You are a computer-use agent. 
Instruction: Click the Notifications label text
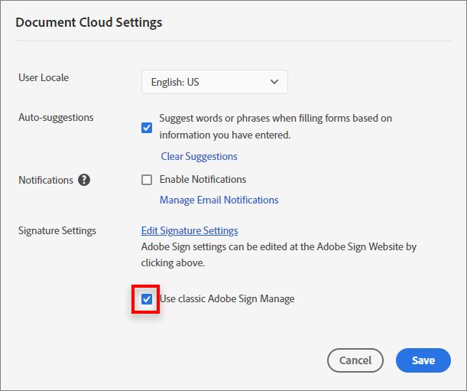click(x=46, y=181)
